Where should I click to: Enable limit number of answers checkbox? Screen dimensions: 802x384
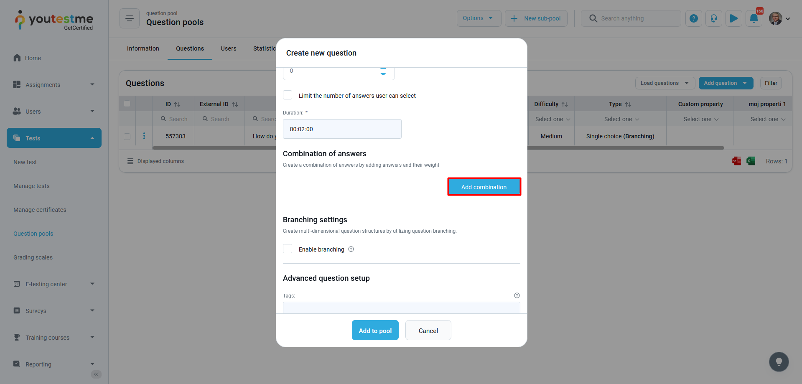tap(288, 95)
